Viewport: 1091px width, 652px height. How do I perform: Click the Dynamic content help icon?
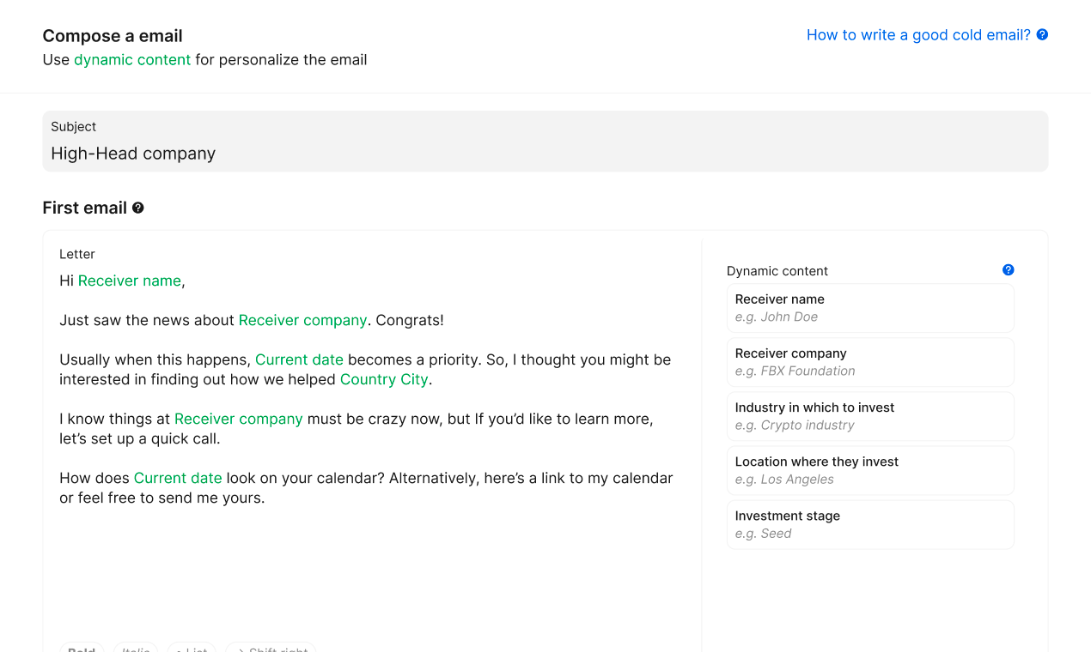pyautogui.click(x=1009, y=270)
